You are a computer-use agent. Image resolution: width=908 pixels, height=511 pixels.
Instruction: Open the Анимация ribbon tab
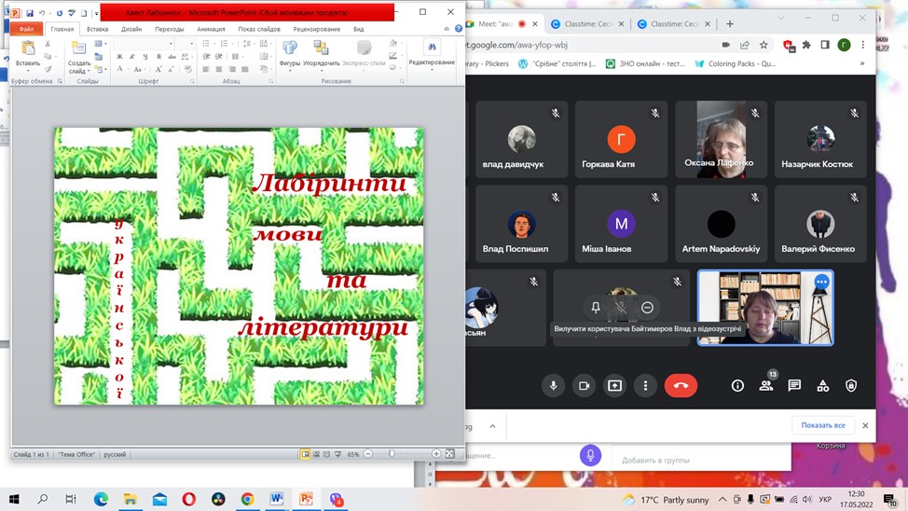coord(211,29)
